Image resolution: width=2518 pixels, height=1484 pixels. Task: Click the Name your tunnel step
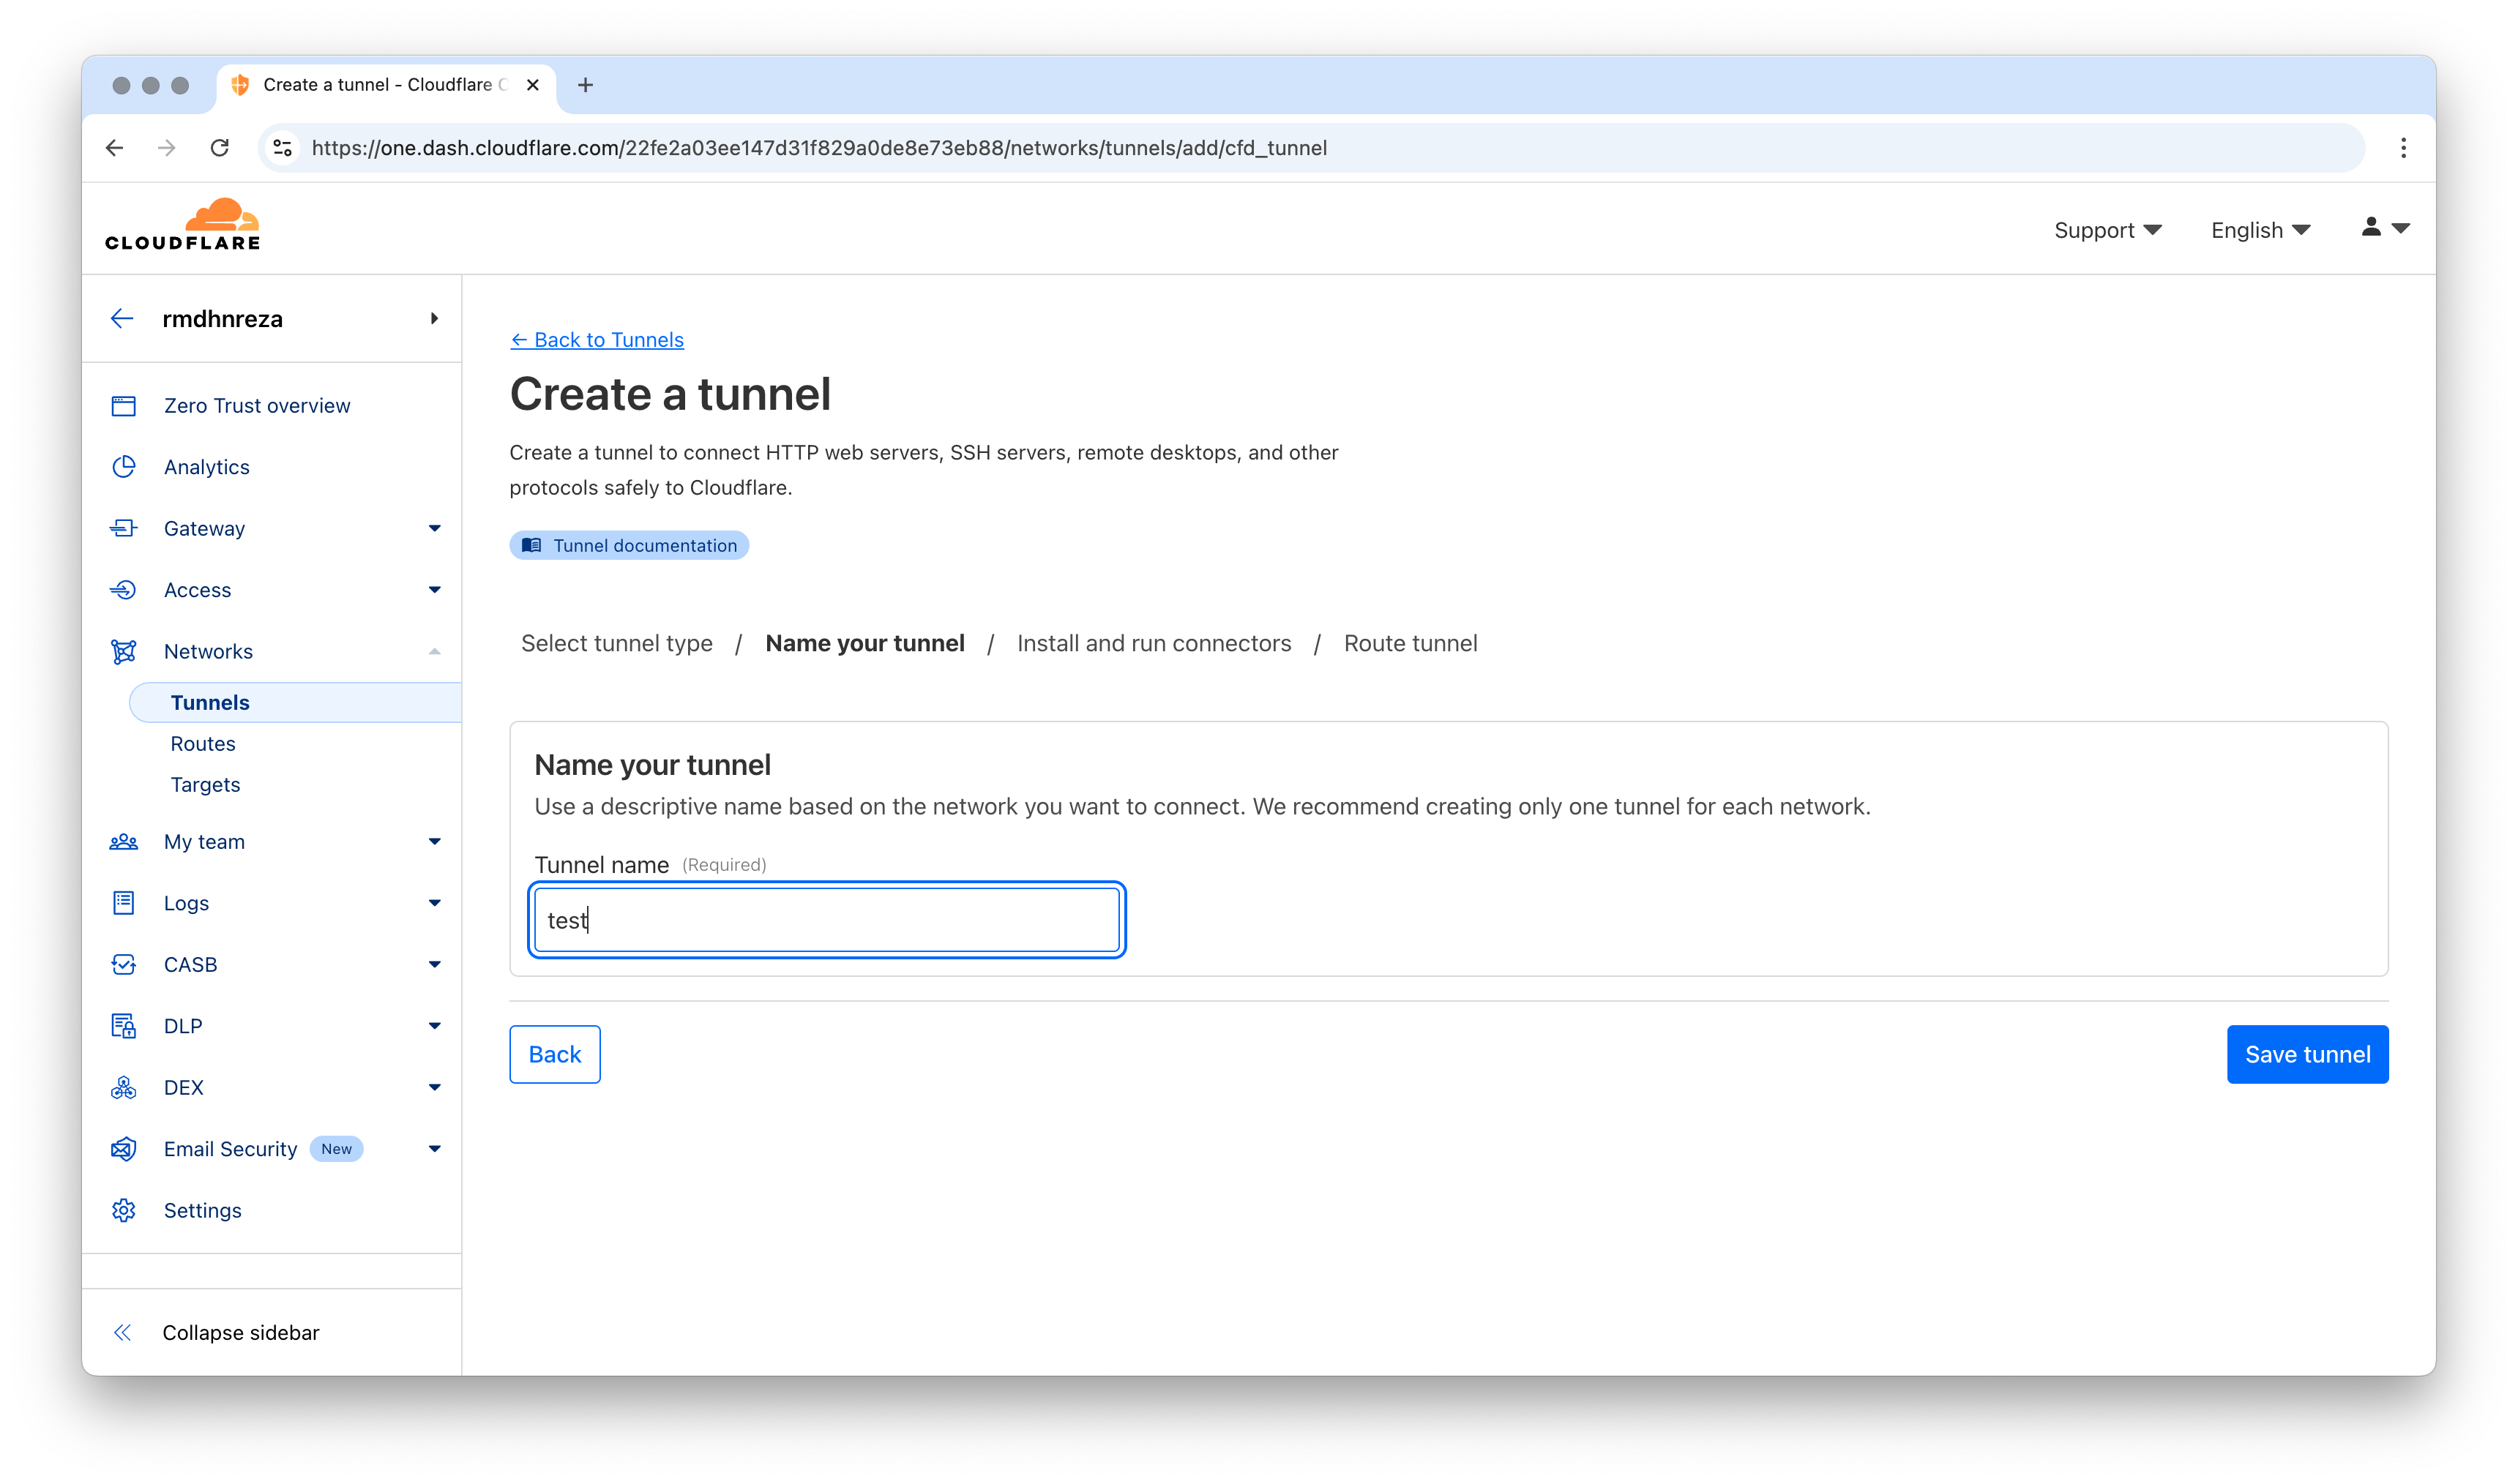pyautogui.click(x=865, y=643)
